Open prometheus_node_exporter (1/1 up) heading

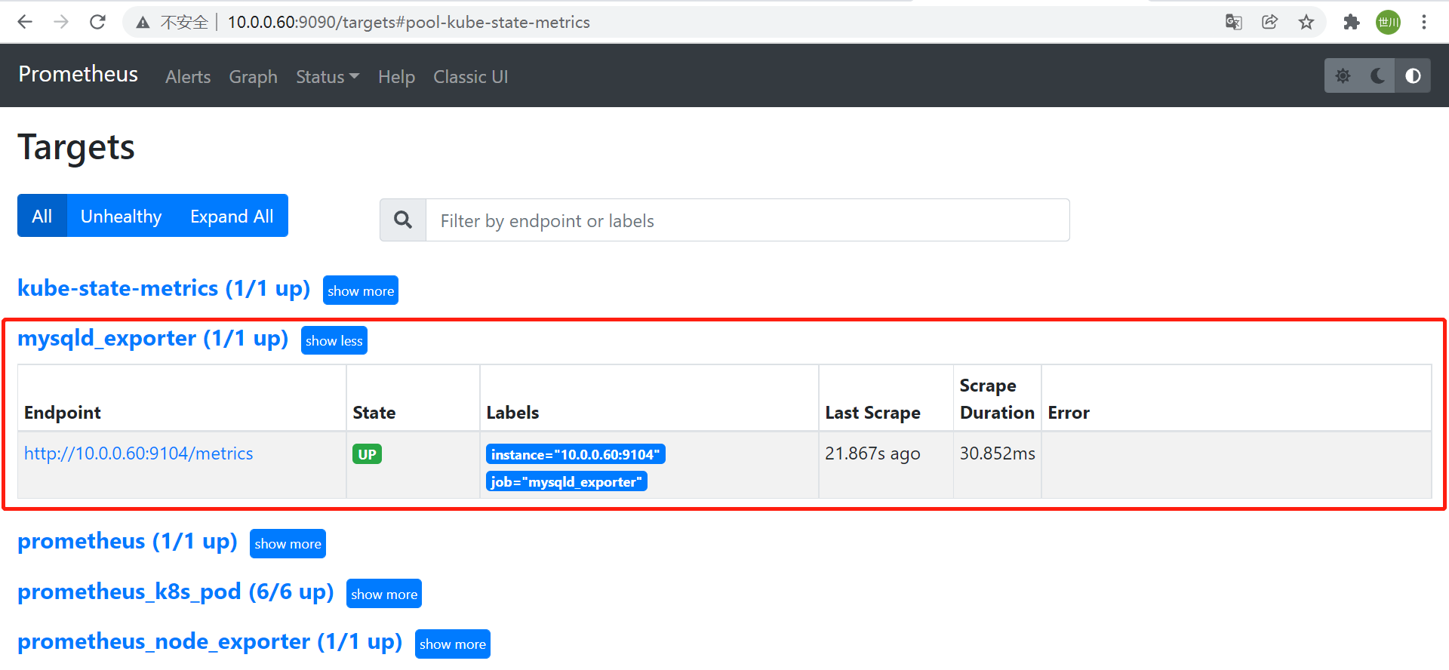pos(210,641)
